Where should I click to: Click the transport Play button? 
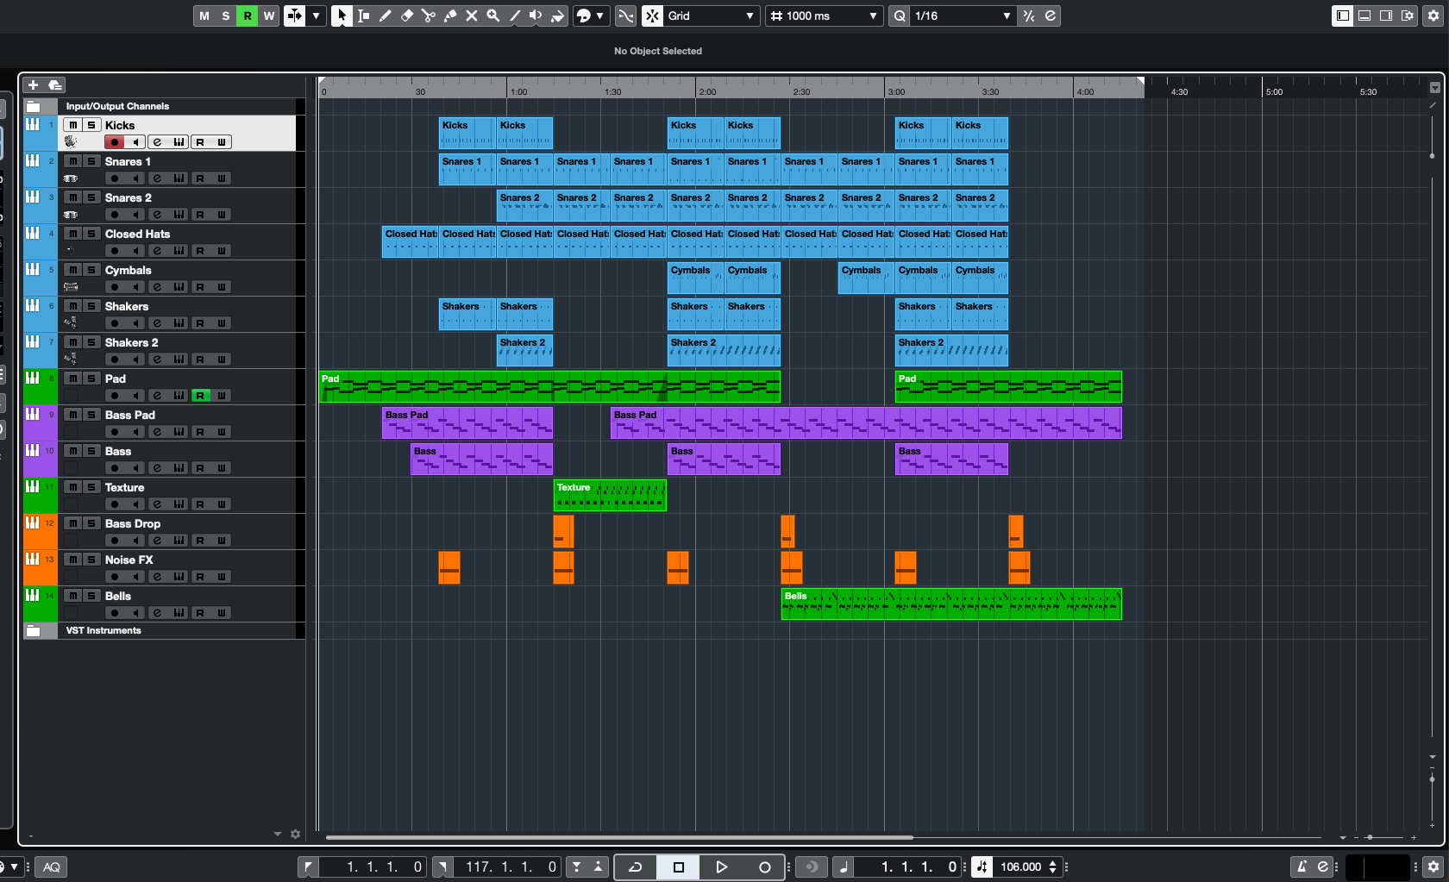tap(722, 866)
